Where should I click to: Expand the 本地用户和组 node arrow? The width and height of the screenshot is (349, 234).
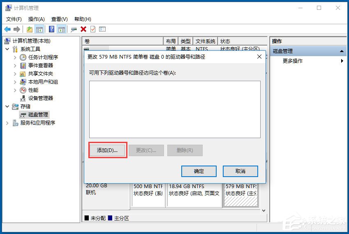15,82
